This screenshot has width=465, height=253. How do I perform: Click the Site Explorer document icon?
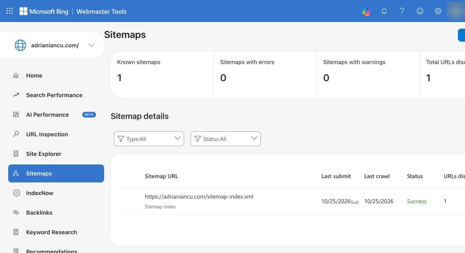pos(16,154)
